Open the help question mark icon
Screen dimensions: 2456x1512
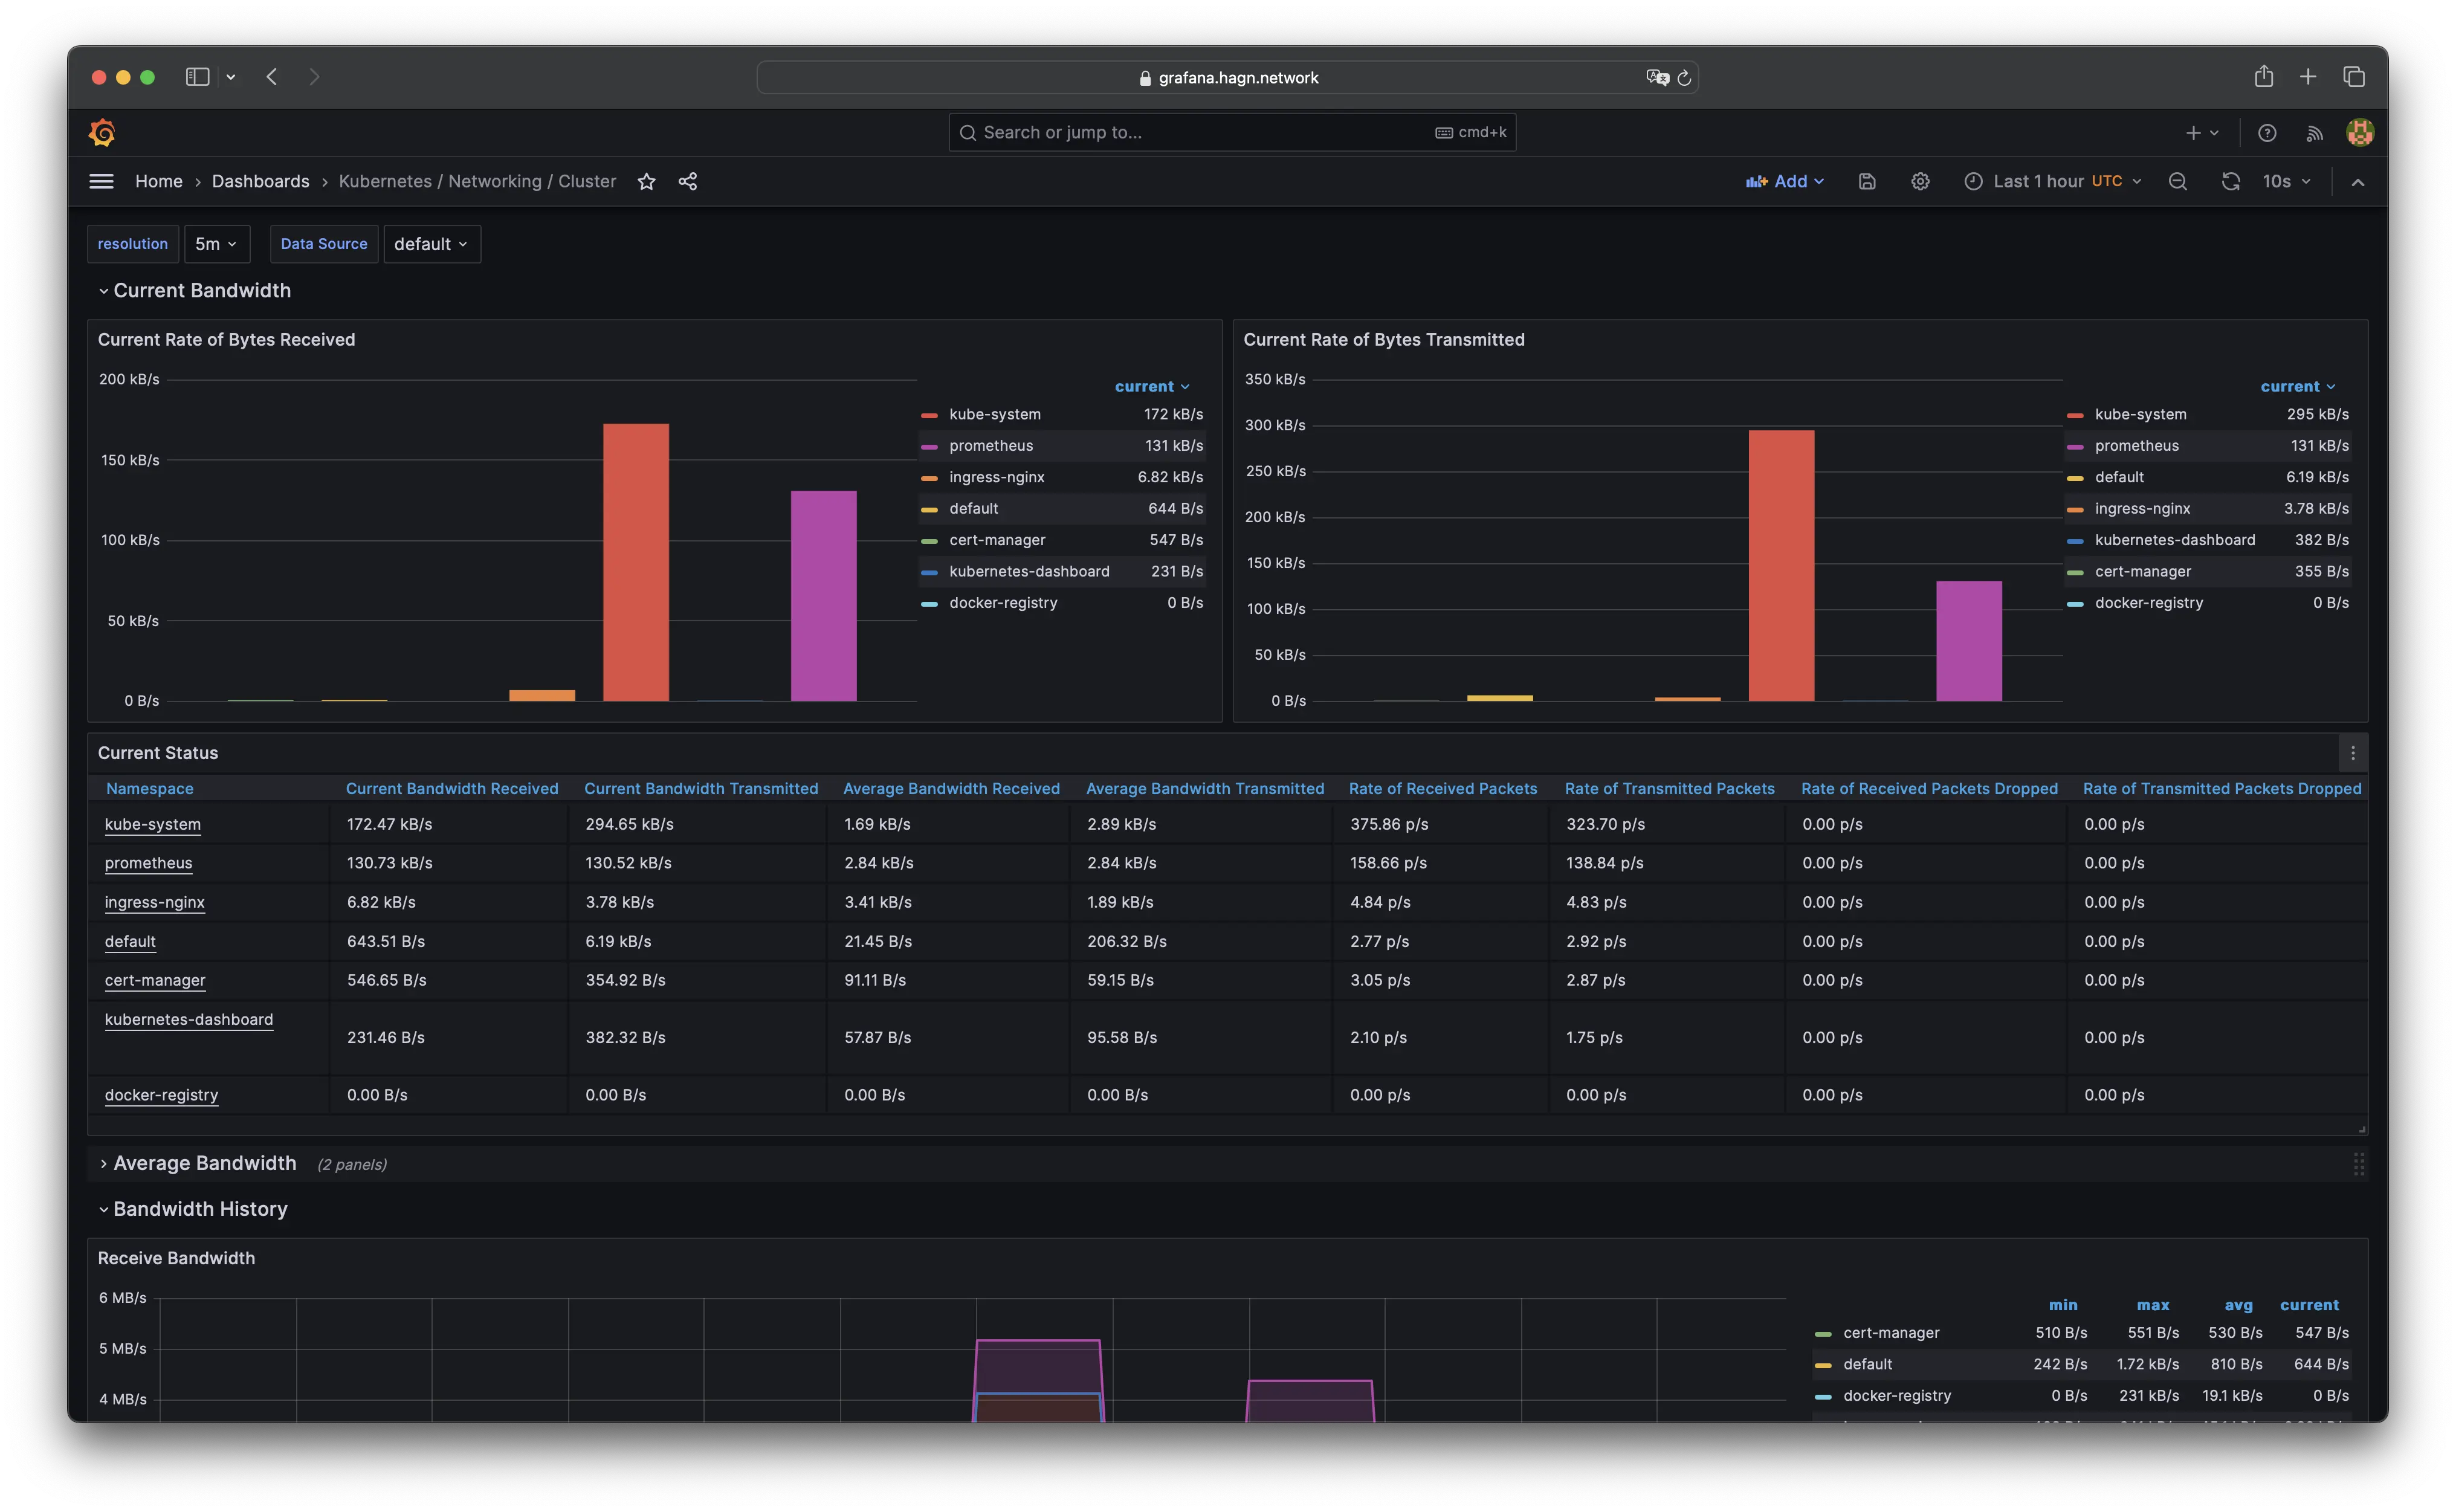[2267, 132]
